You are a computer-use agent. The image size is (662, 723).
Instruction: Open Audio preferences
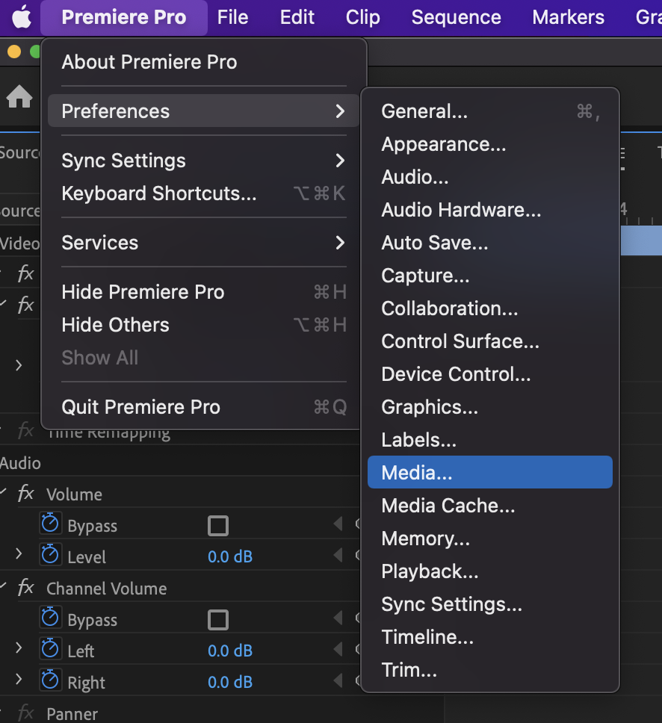point(490,177)
